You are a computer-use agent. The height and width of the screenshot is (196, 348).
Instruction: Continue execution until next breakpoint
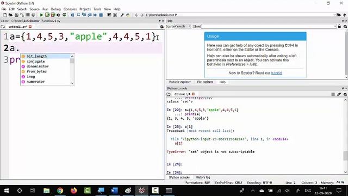click(x=95, y=15)
